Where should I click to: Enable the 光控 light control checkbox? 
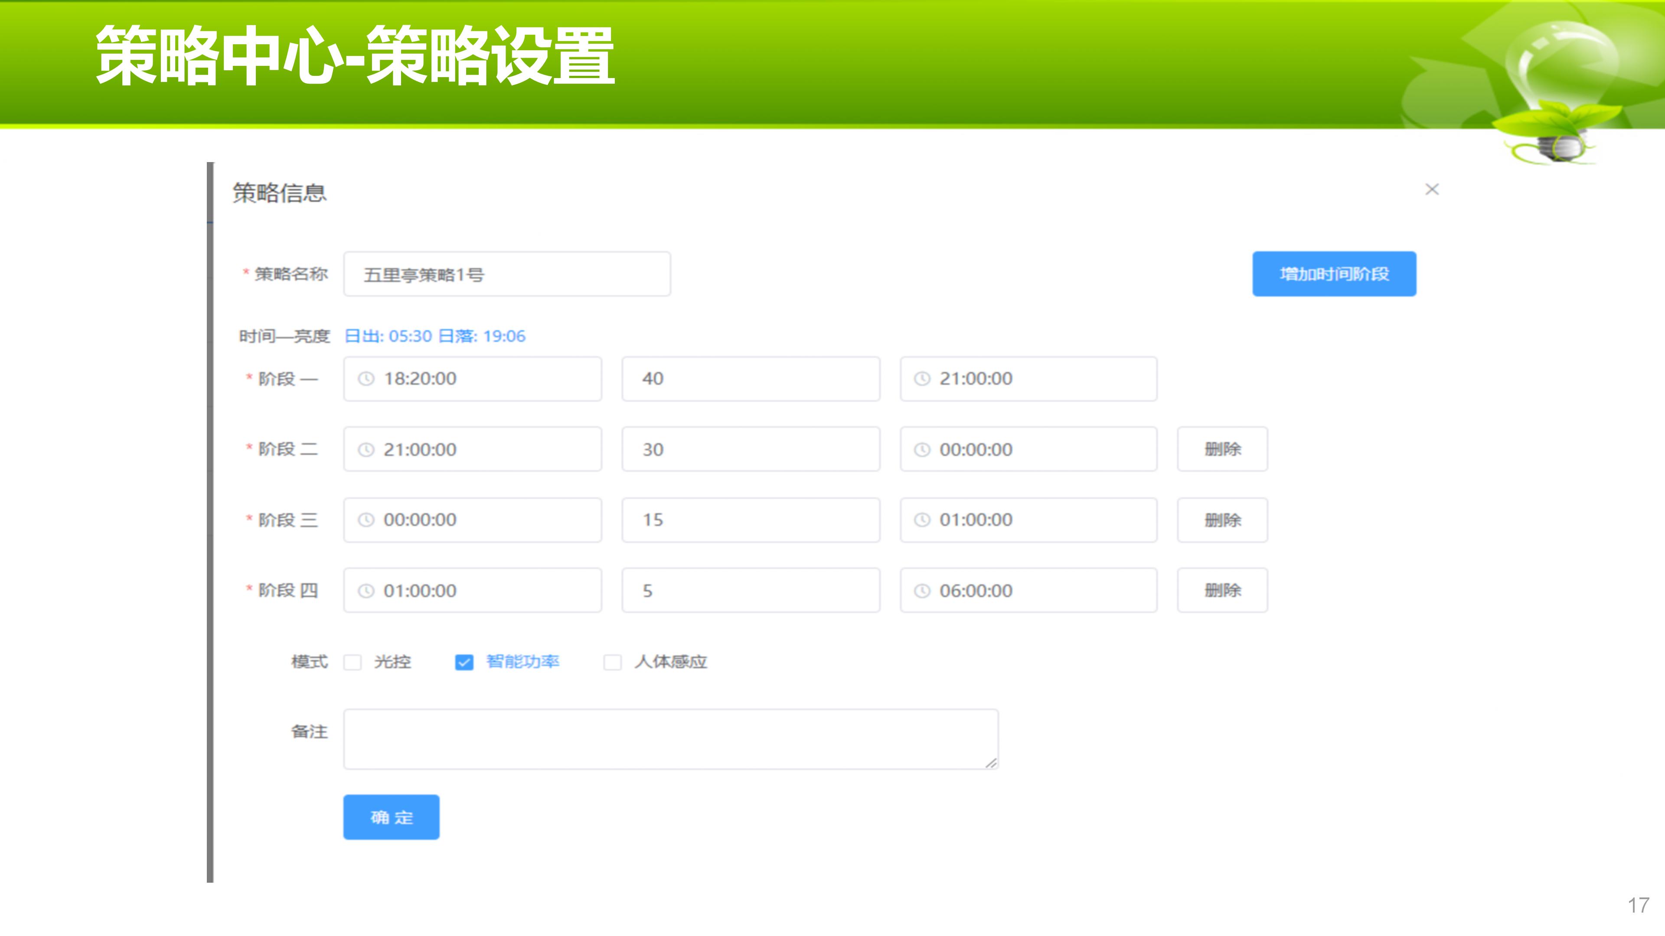point(352,662)
